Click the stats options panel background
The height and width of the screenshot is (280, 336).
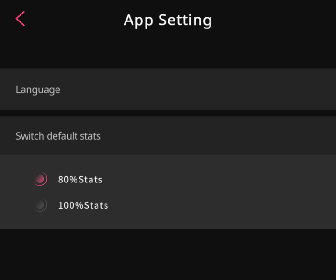[214, 192]
